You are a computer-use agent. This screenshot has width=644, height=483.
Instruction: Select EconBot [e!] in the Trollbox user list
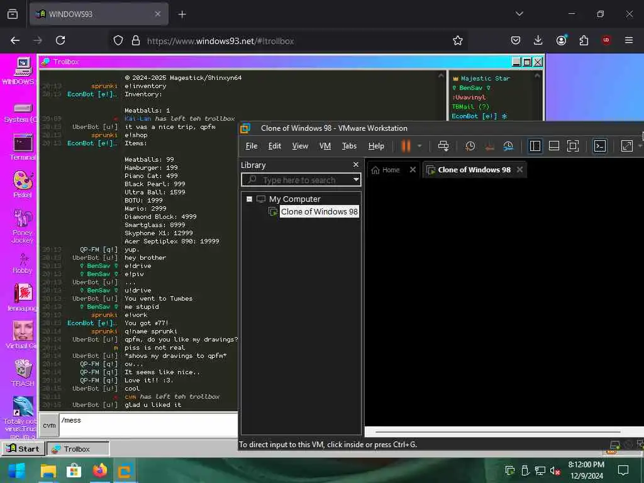pyautogui.click(x=479, y=116)
